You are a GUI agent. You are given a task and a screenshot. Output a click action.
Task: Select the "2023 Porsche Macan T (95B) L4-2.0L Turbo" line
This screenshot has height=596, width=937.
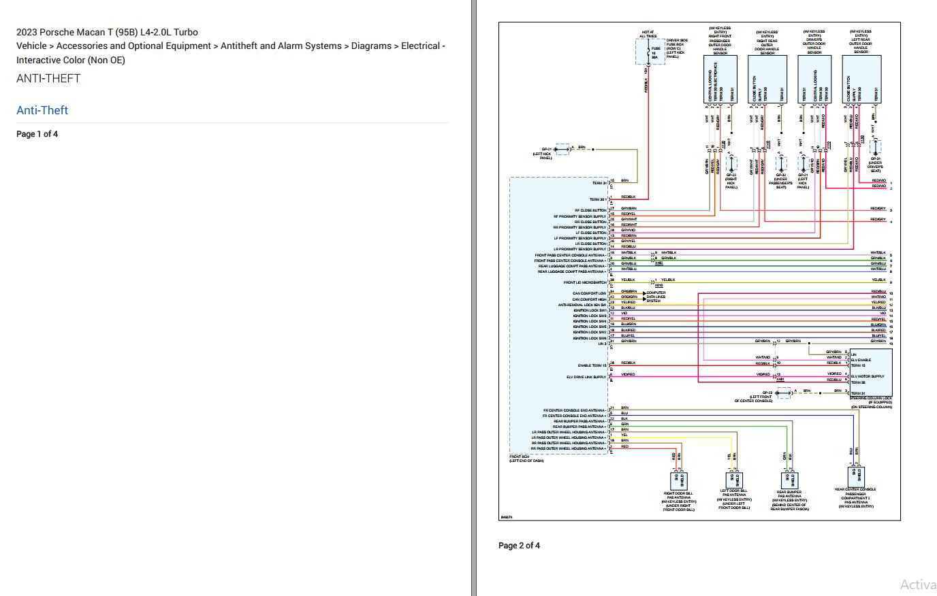coord(107,32)
